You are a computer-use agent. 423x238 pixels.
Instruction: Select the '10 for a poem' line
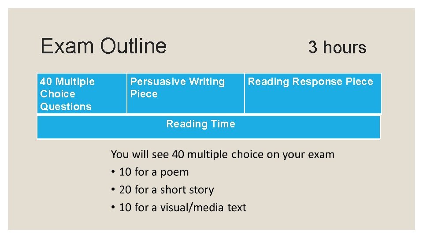(154, 172)
